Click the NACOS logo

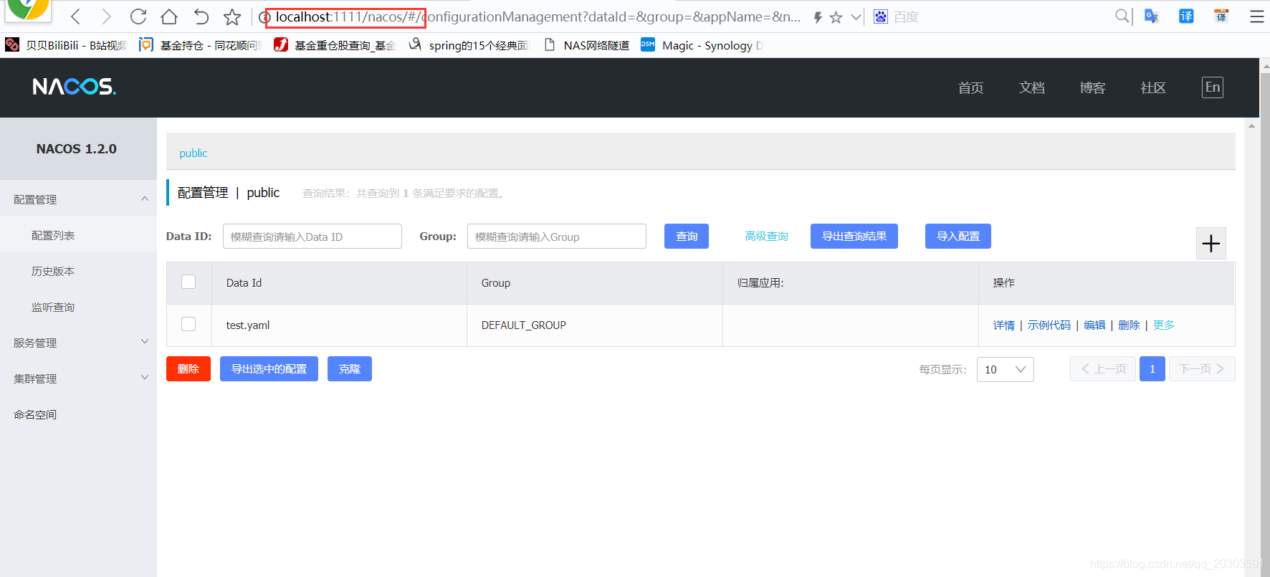(74, 87)
